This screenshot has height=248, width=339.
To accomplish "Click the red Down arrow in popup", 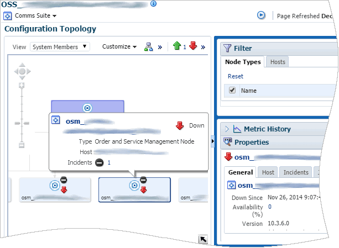I will coord(180,125).
